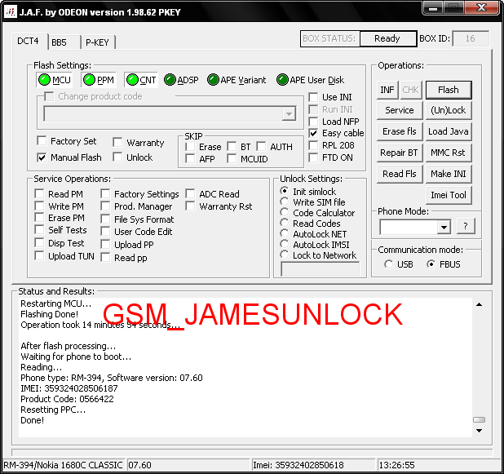Enable the Factory Set checkbox
The image size is (504, 474).
[42, 141]
